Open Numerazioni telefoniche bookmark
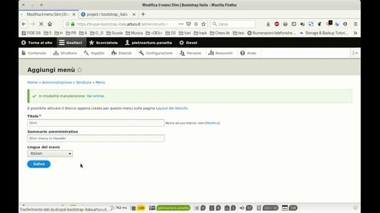This screenshot has width=380, height=213. coord(271,33)
